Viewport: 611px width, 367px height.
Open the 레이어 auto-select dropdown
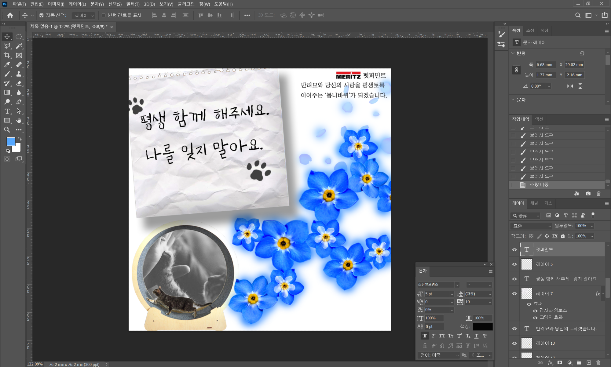point(84,15)
